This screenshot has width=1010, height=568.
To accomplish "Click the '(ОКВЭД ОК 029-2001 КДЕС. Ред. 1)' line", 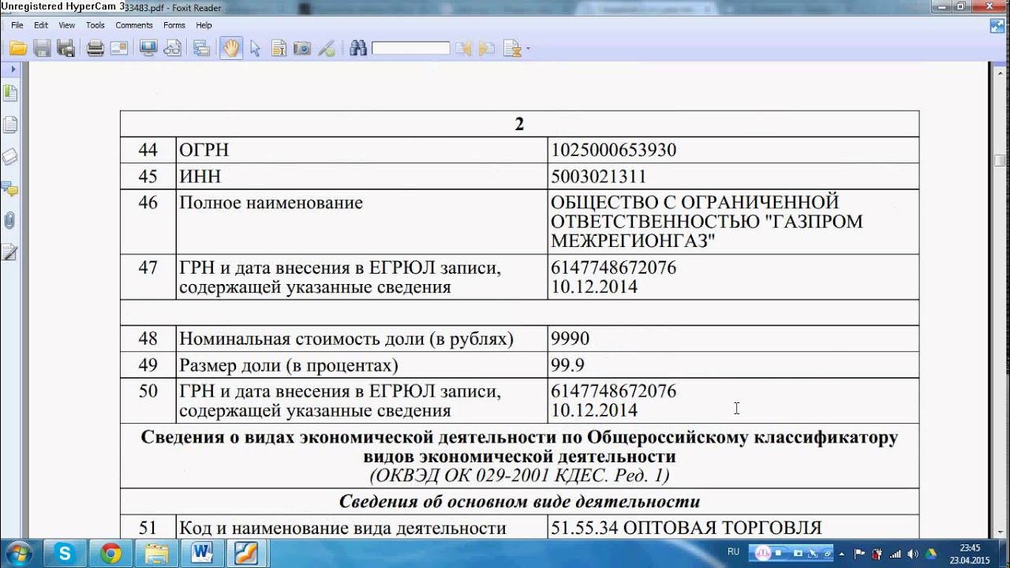I will 519,476.
